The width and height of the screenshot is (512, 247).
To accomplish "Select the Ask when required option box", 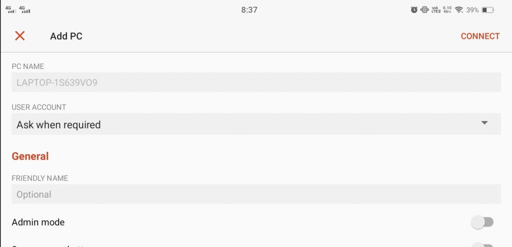I will [x=256, y=124].
